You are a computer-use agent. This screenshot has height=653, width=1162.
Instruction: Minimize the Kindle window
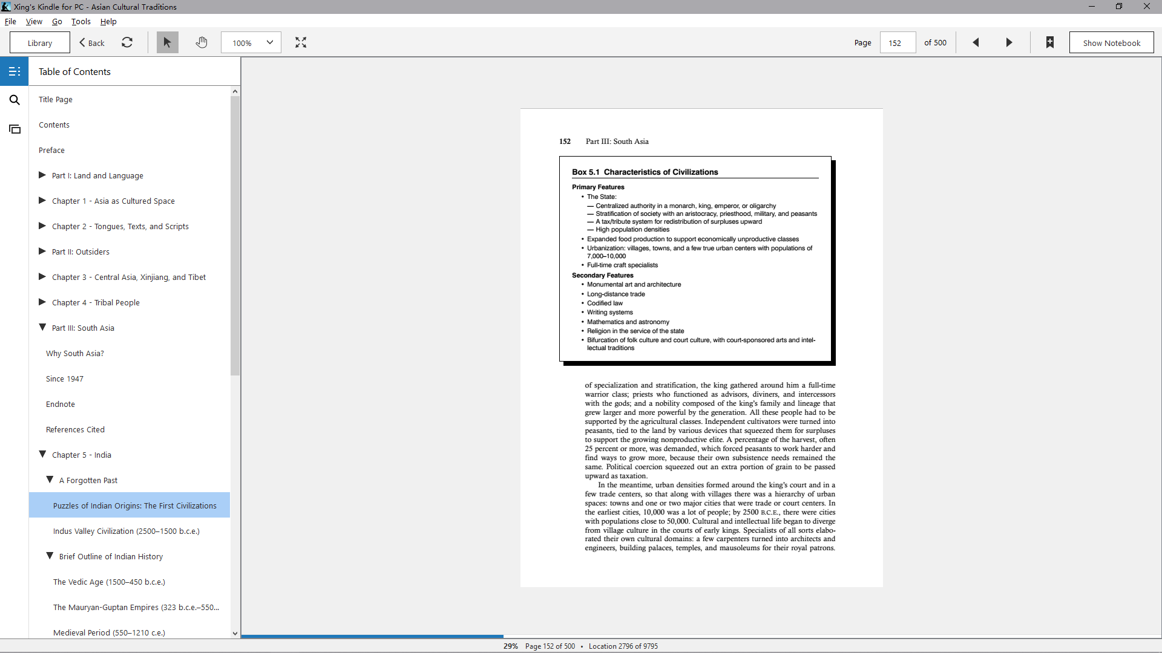coord(1091,7)
